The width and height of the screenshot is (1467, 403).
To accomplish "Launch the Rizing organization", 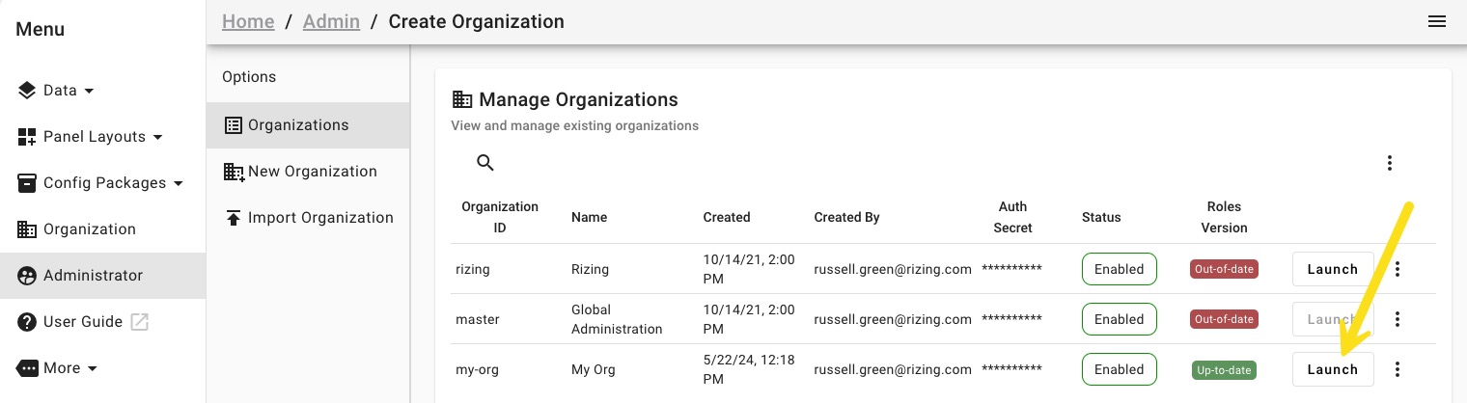I will [1332, 269].
